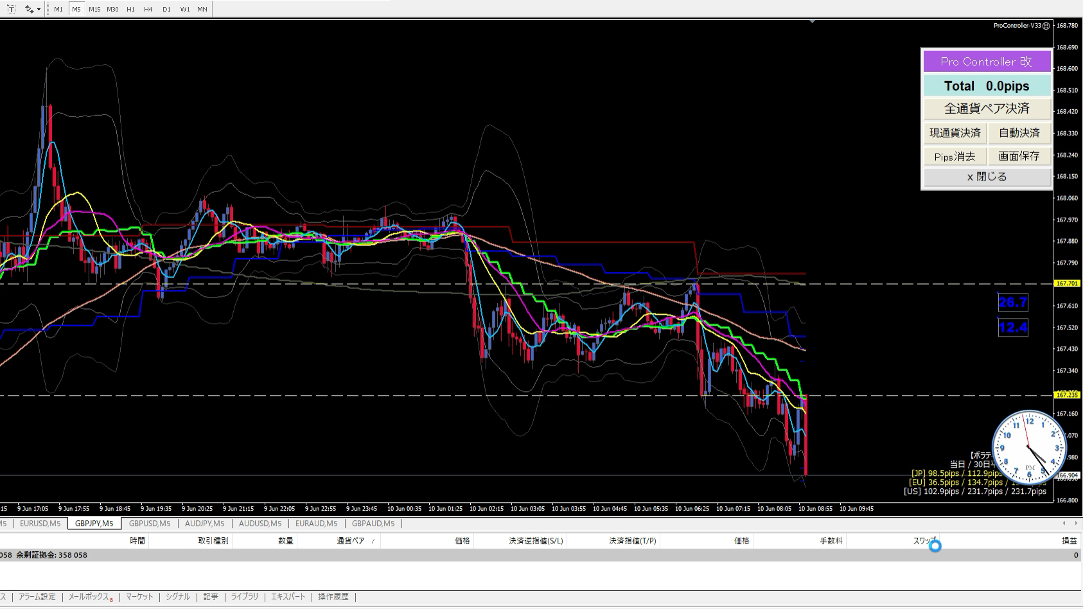Viewport: 1083px width, 609px height.
Task: Click 手数料 column header
Action: point(831,541)
